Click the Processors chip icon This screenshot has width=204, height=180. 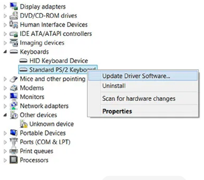coord(14,160)
